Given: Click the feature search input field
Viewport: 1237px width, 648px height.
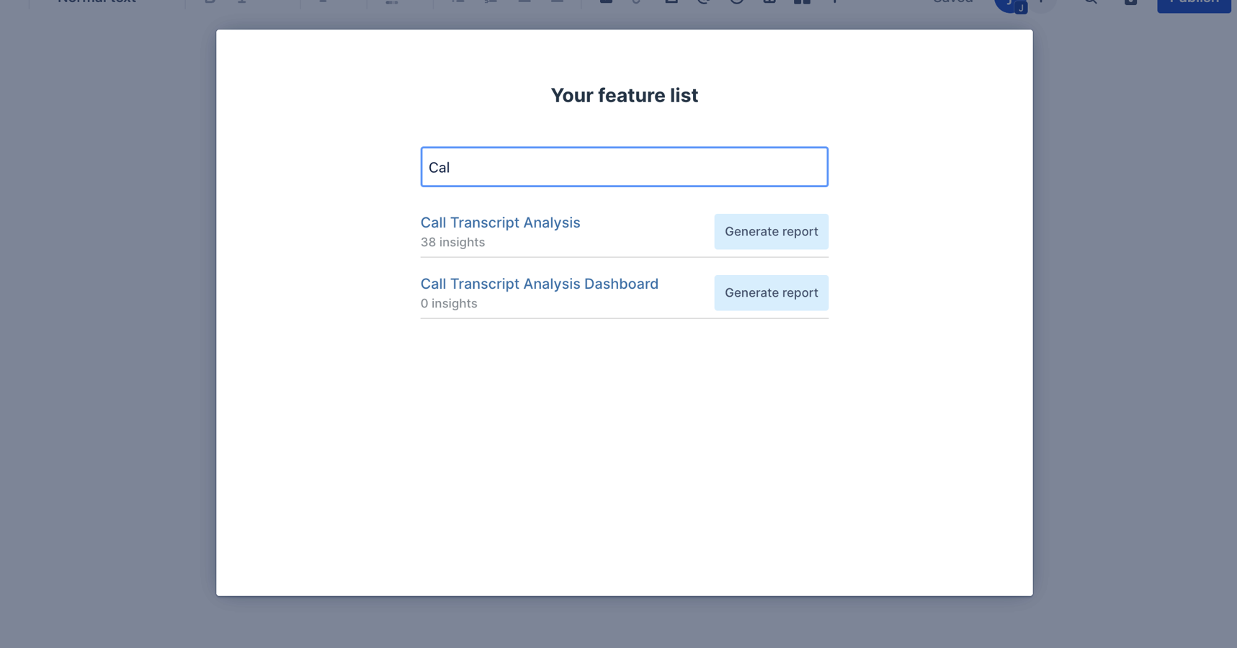Looking at the screenshot, I should coord(624,167).
